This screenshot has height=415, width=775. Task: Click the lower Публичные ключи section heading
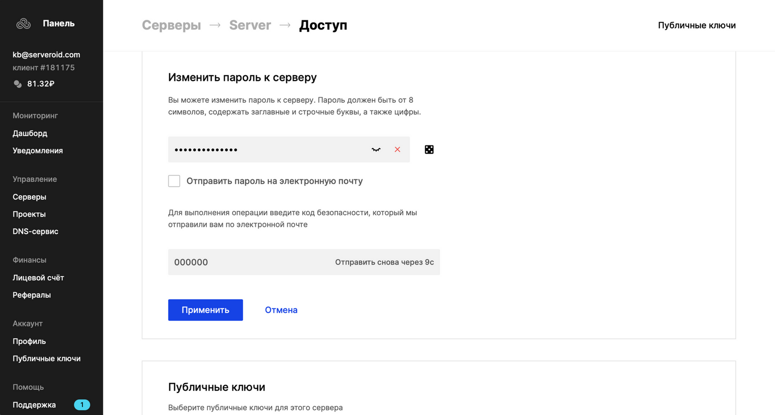[217, 387]
